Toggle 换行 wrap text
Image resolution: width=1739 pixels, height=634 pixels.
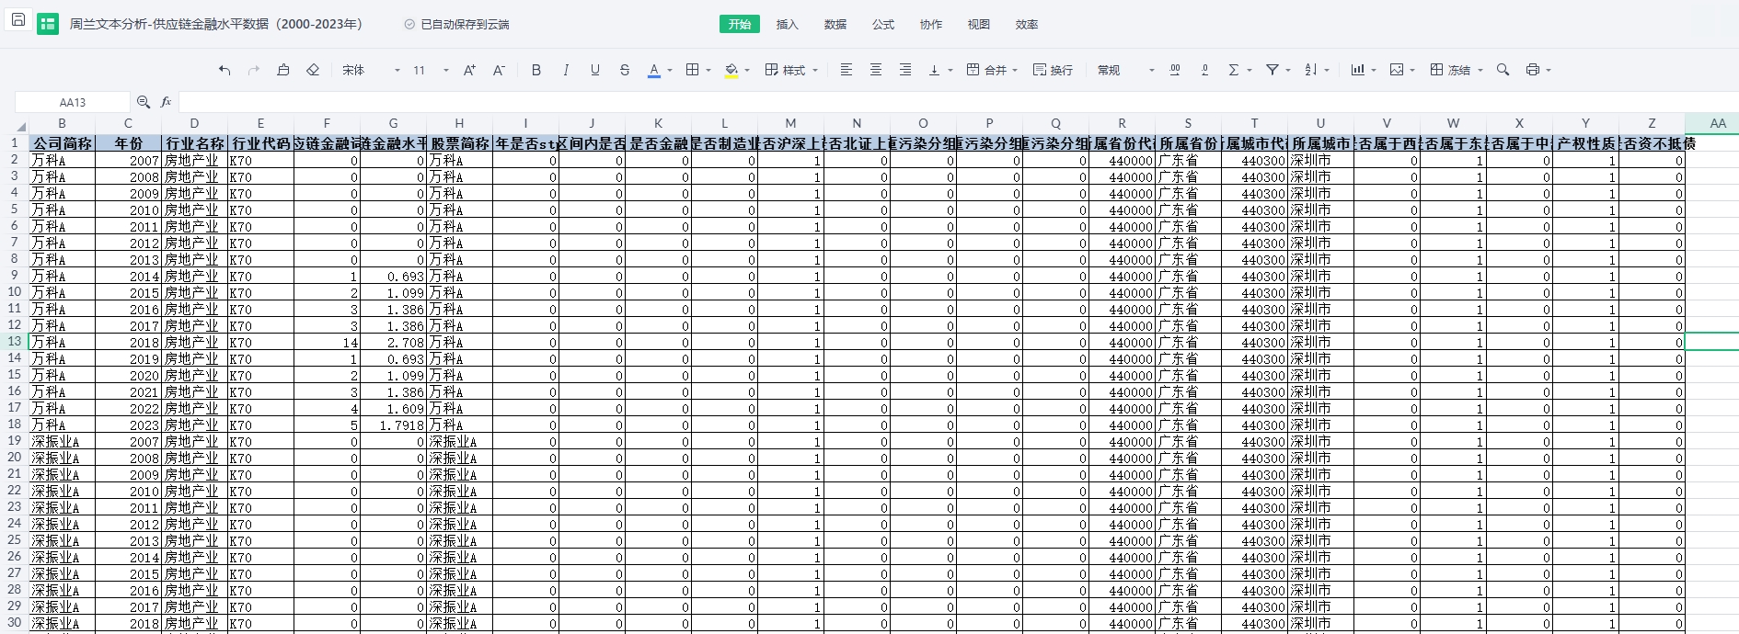[x=1053, y=70]
